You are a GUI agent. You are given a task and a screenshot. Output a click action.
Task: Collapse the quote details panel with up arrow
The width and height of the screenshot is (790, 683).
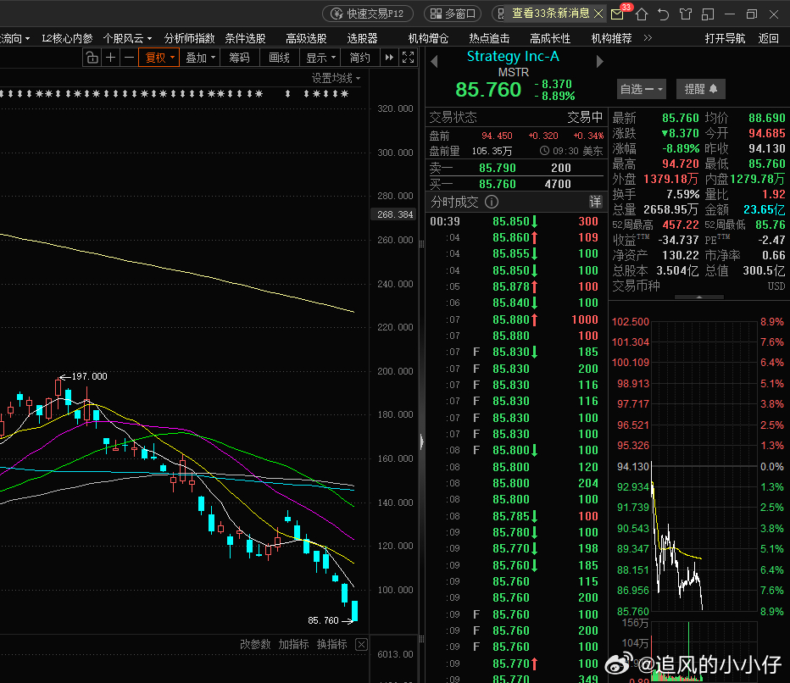pos(698,297)
